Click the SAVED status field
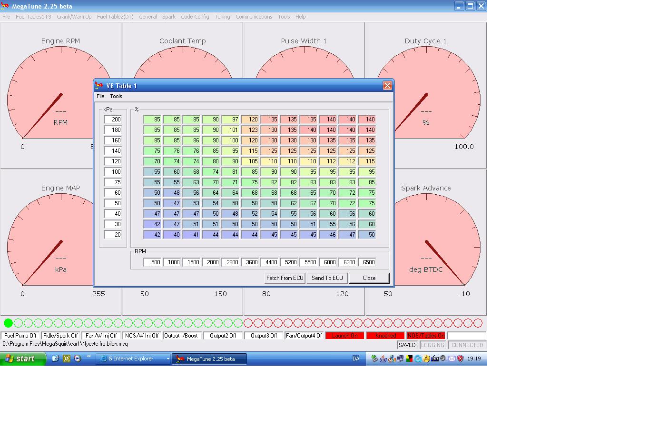The height and width of the screenshot is (439, 658). click(407, 345)
